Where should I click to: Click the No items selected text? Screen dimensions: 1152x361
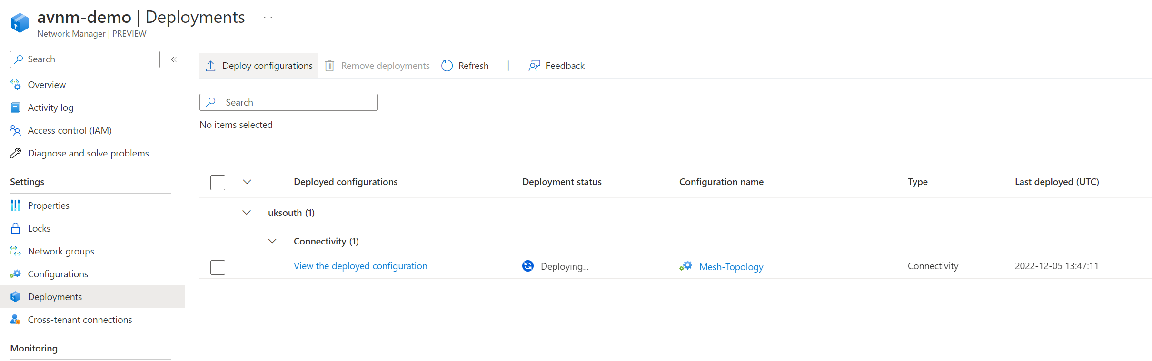click(x=236, y=125)
